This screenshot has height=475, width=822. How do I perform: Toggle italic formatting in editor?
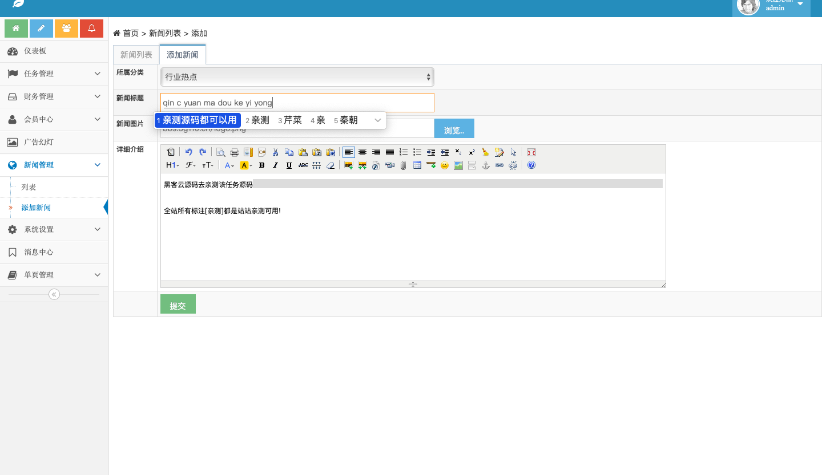point(275,165)
